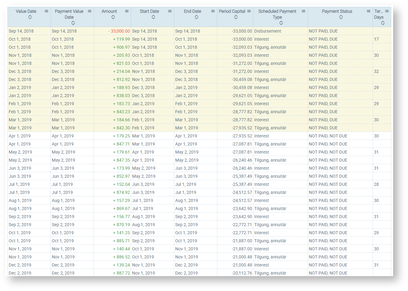Open the Start Date column menu icon
Viewport: 408px width, 291px height.
(x=170, y=11)
